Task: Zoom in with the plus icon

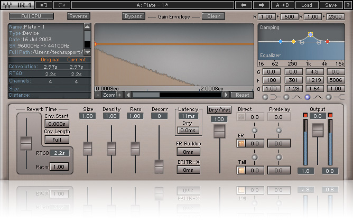Action: point(120,95)
